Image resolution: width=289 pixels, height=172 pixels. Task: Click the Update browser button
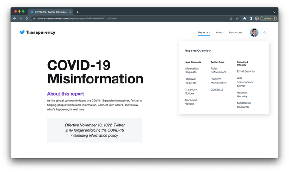(x=269, y=19)
